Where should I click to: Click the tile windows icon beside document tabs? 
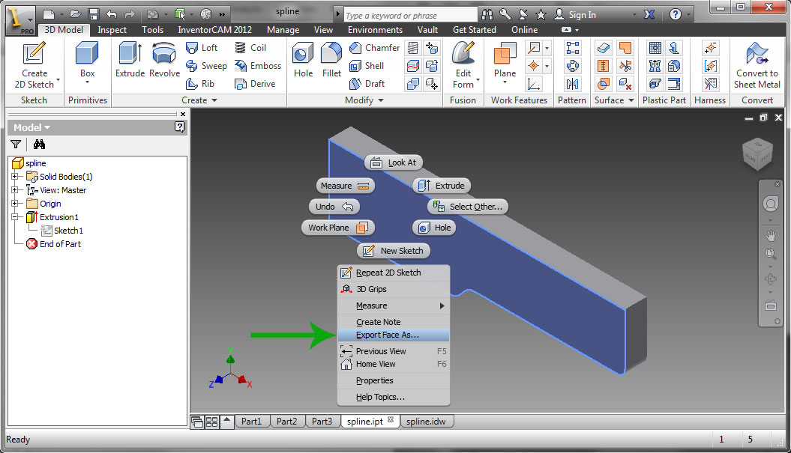(x=212, y=422)
